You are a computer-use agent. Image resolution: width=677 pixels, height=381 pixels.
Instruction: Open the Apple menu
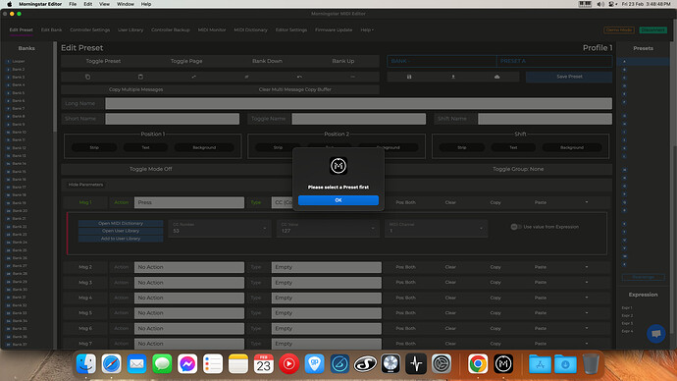point(9,4)
